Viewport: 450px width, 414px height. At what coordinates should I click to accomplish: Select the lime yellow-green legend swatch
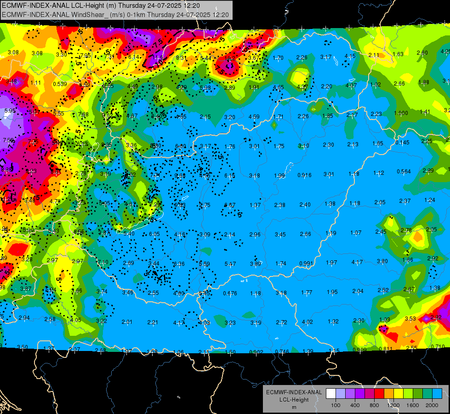(408, 394)
